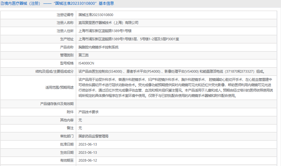Select registration number value 国械注准20233010800
281x166 pixels.
tap(96, 15)
